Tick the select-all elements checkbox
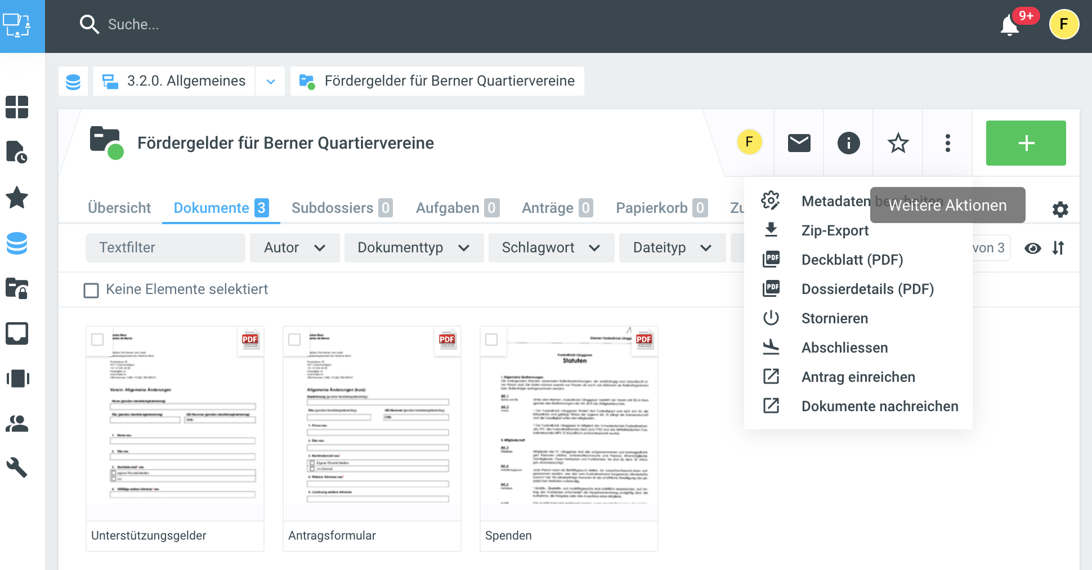Viewport: 1092px width, 570px height. point(91,290)
